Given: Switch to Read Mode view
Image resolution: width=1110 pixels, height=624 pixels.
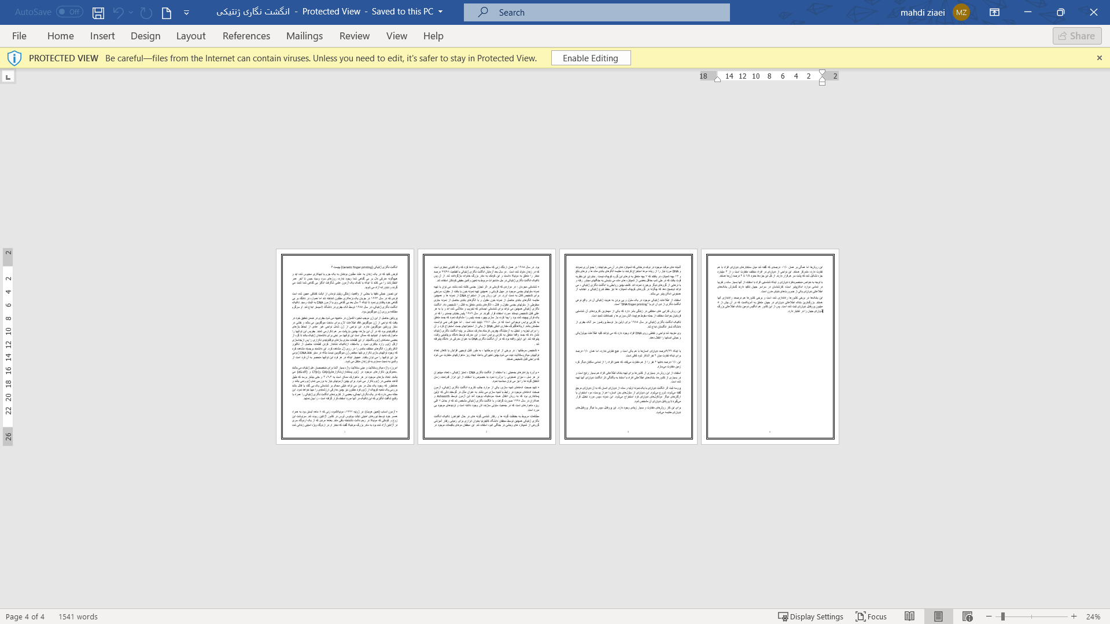Looking at the screenshot, I should [x=909, y=616].
